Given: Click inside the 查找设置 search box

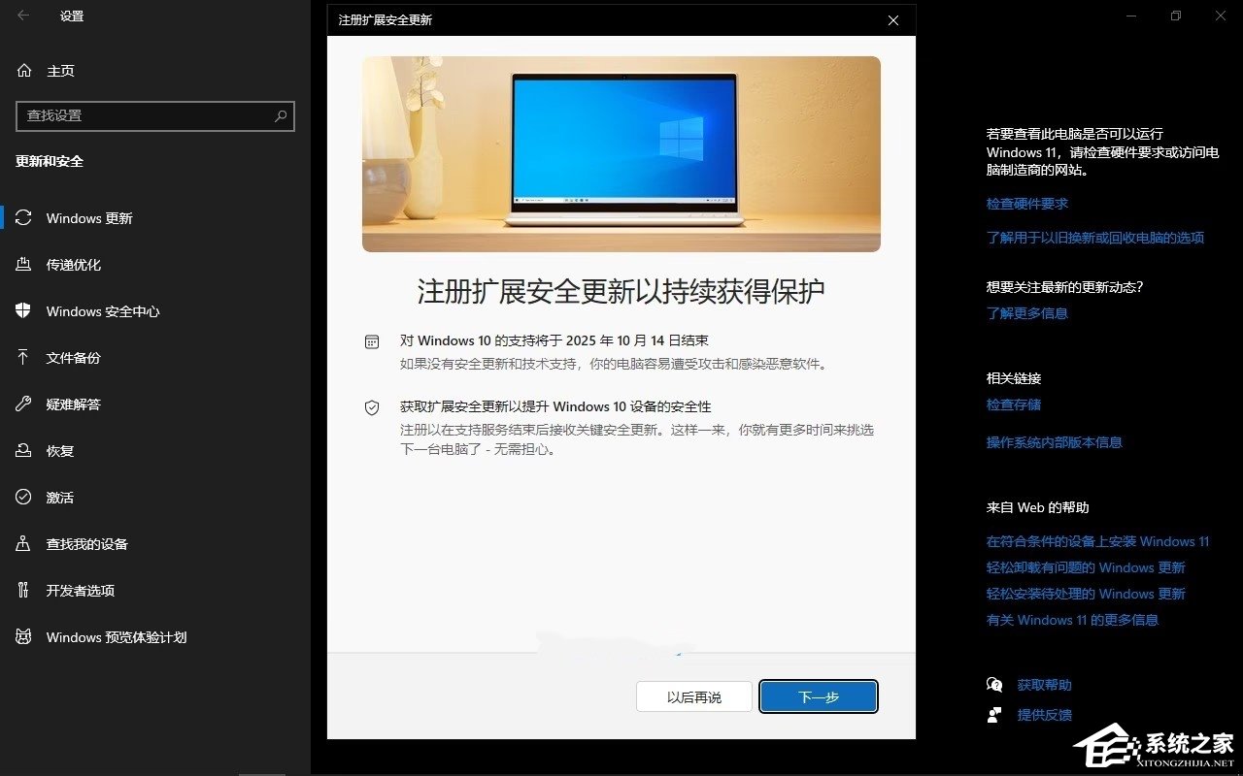Looking at the screenshot, I should [146, 116].
